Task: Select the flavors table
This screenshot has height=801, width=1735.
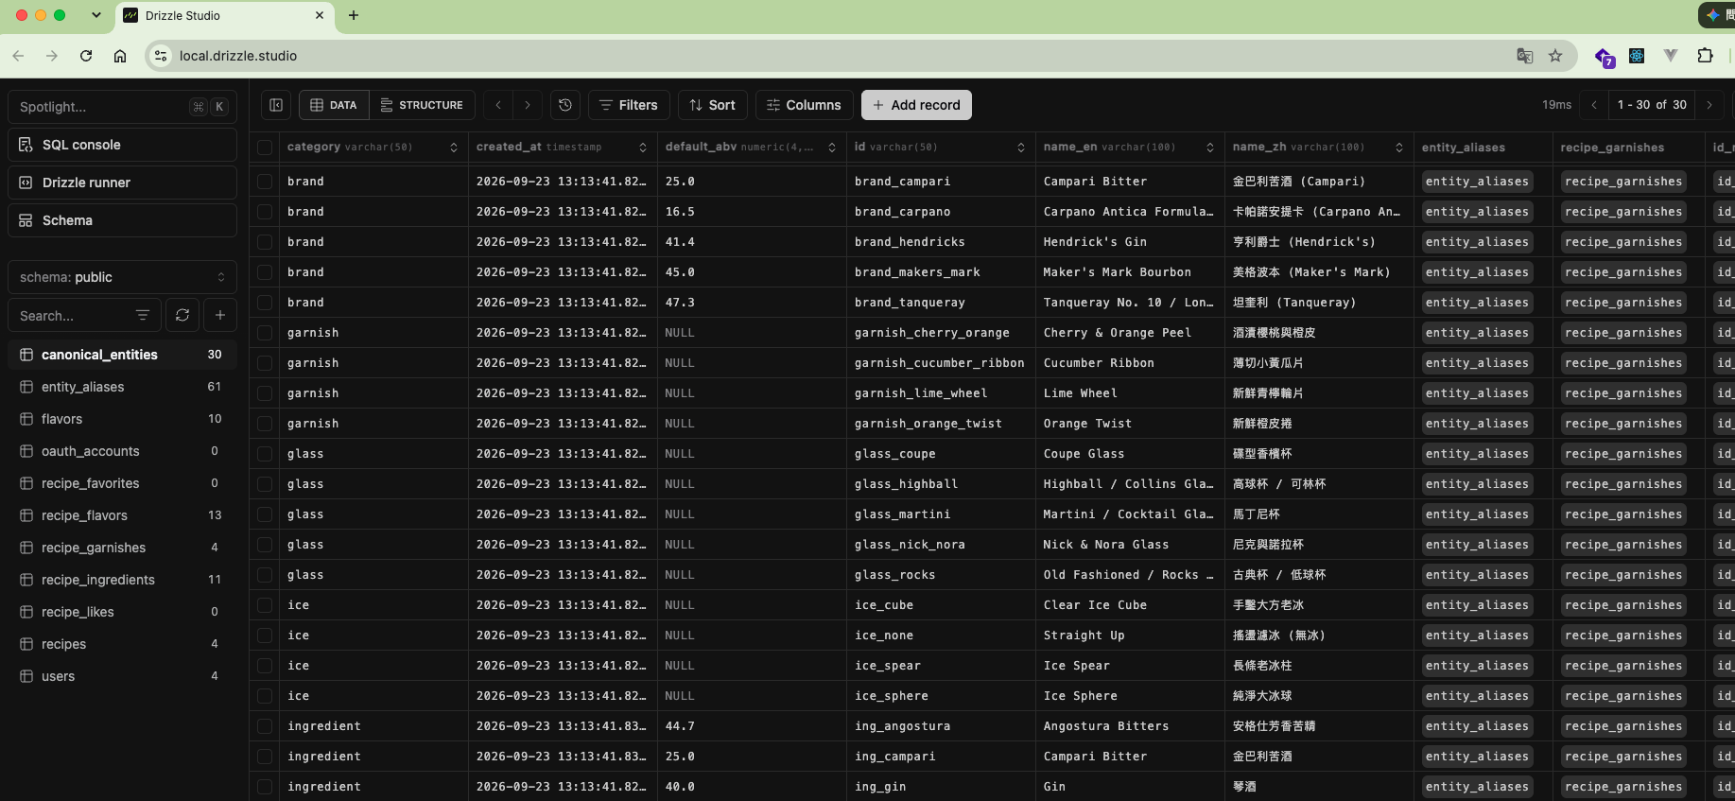Action: click(x=122, y=419)
